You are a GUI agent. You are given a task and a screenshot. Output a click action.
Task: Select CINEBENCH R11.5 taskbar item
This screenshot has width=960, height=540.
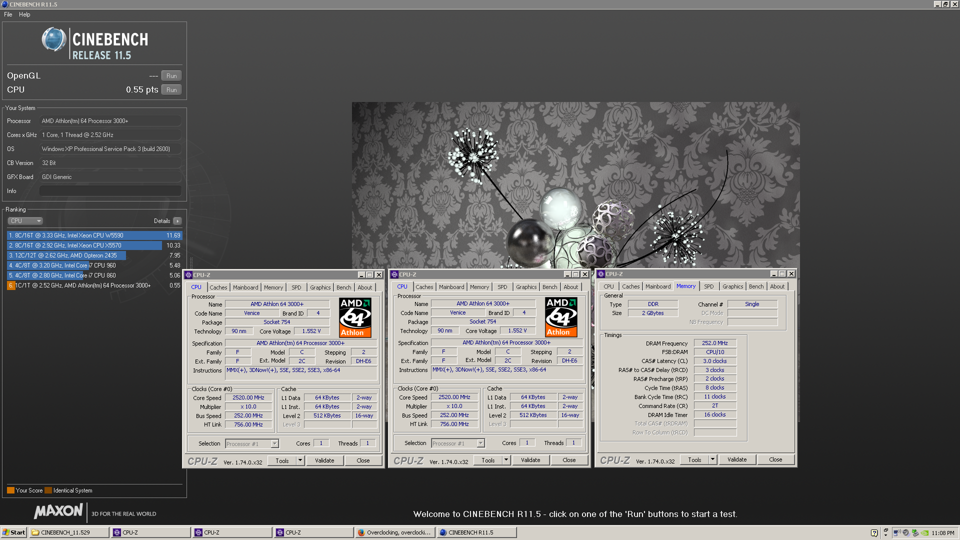tap(476, 532)
